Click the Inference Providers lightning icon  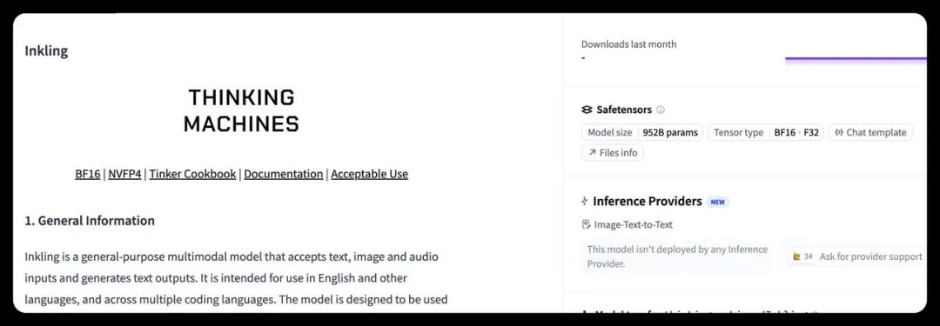click(585, 202)
